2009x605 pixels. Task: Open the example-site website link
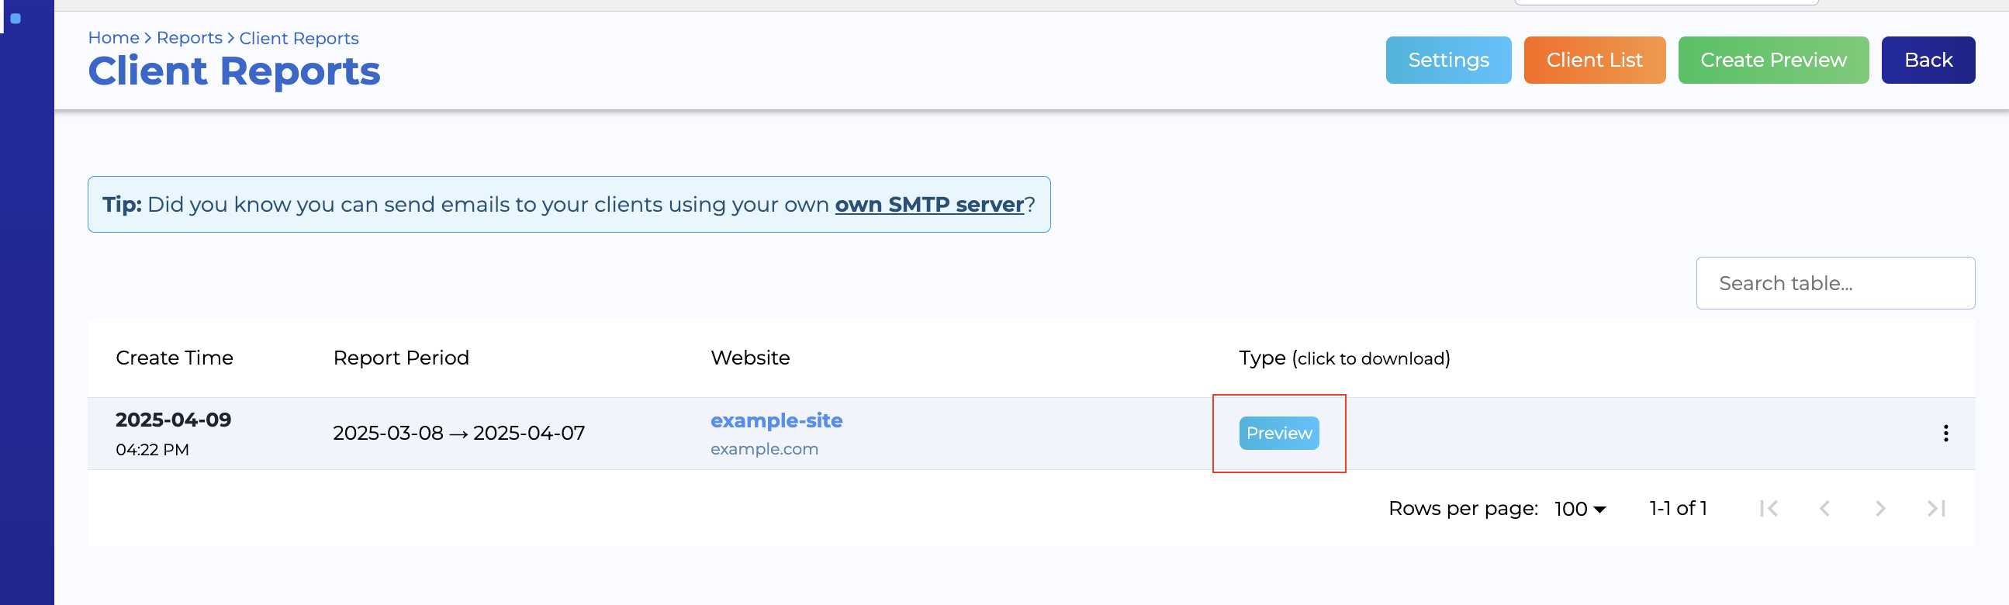(776, 421)
